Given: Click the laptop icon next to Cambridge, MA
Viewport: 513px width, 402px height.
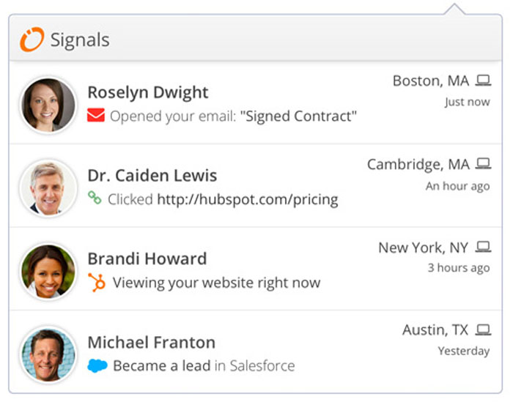Looking at the screenshot, I should [483, 163].
